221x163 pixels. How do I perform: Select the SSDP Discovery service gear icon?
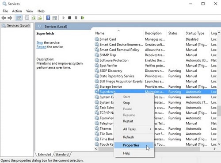(97, 71)
